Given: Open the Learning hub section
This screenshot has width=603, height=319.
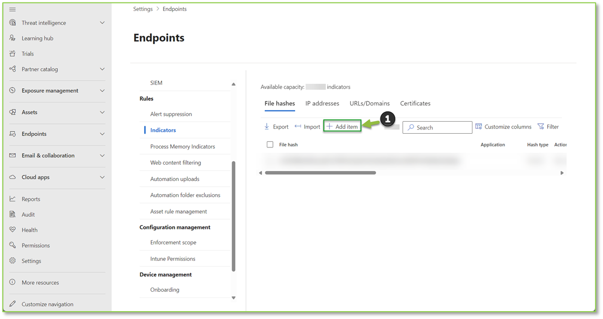Looking at the screenshot, I should click(12, 38).
